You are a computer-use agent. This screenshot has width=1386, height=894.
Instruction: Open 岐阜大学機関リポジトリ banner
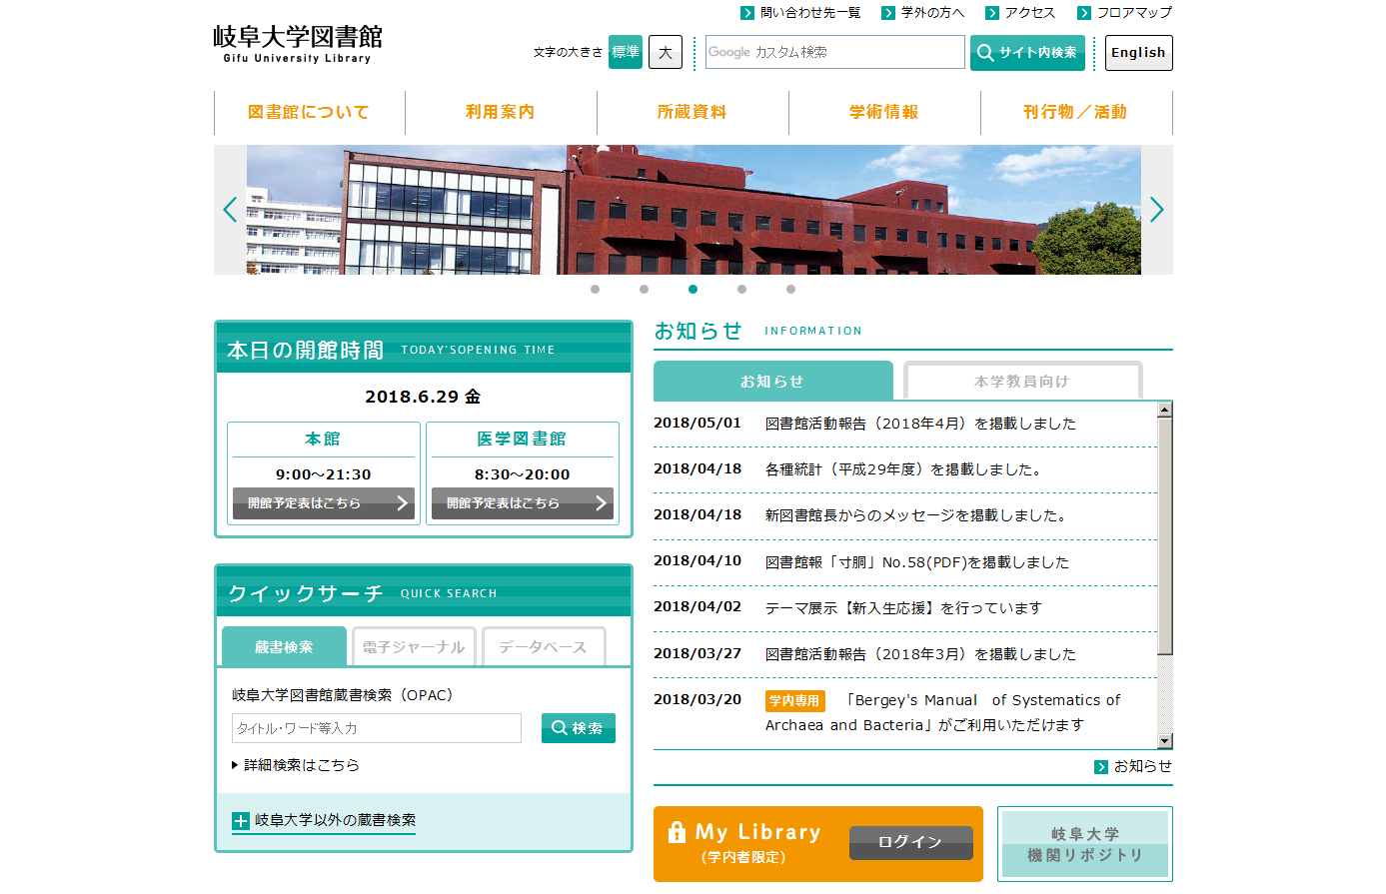1085,844
